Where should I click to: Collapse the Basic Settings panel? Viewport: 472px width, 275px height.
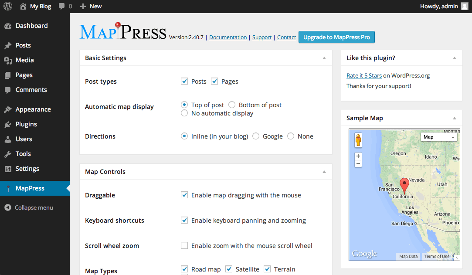coord(324,58)
